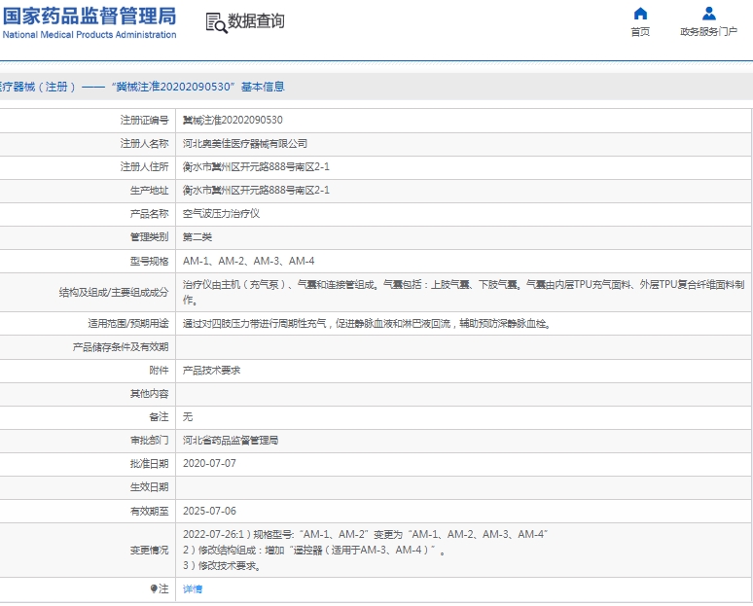This screenshot has width=753, height=606.
Task: Click change record line starting 2022-07-26
Action: [x=366, y=534]
